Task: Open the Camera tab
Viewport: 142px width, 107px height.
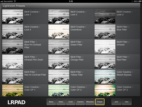Action: click(80, 102)
